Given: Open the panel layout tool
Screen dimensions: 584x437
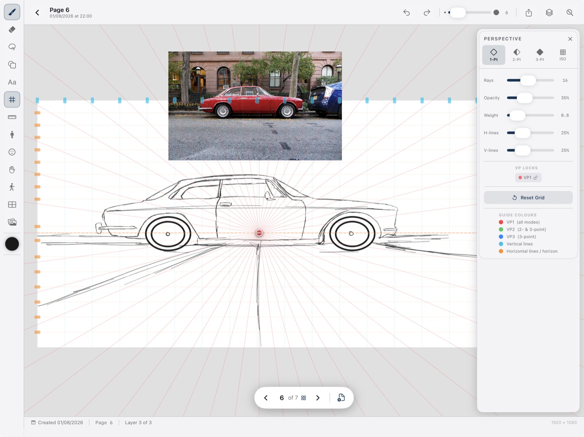Looking at the screenshot, I should tap(12, 204).
